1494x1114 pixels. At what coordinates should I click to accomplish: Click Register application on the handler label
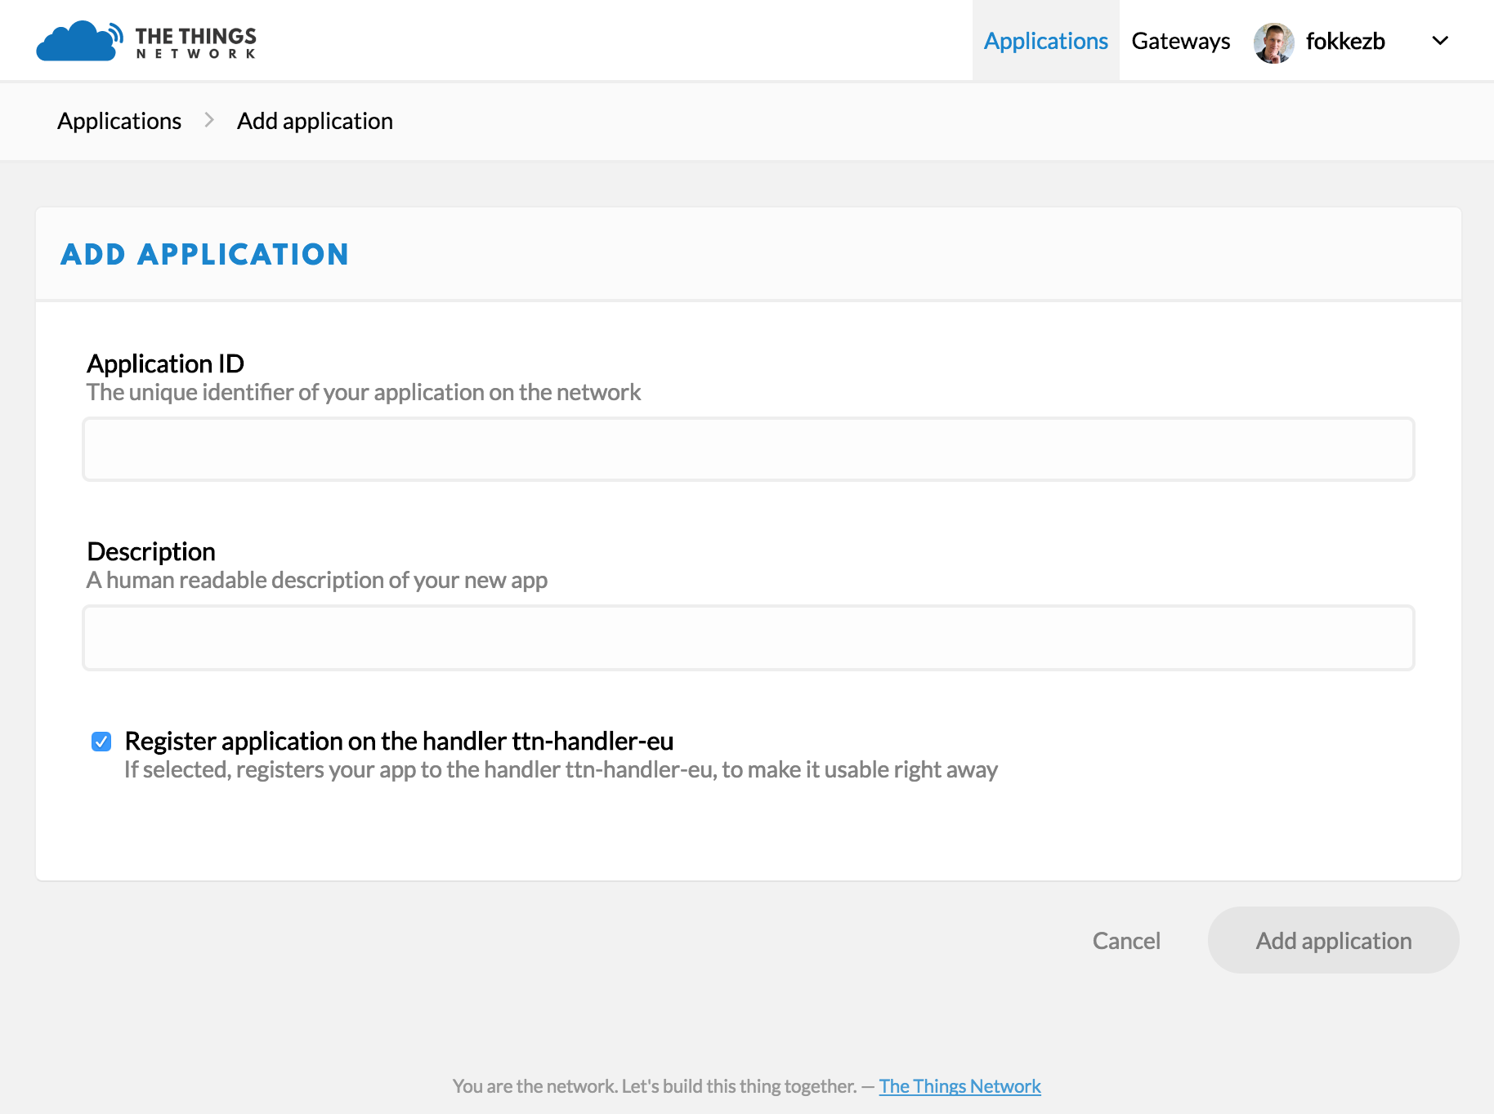pyautogui.click(x=399, y=741)
